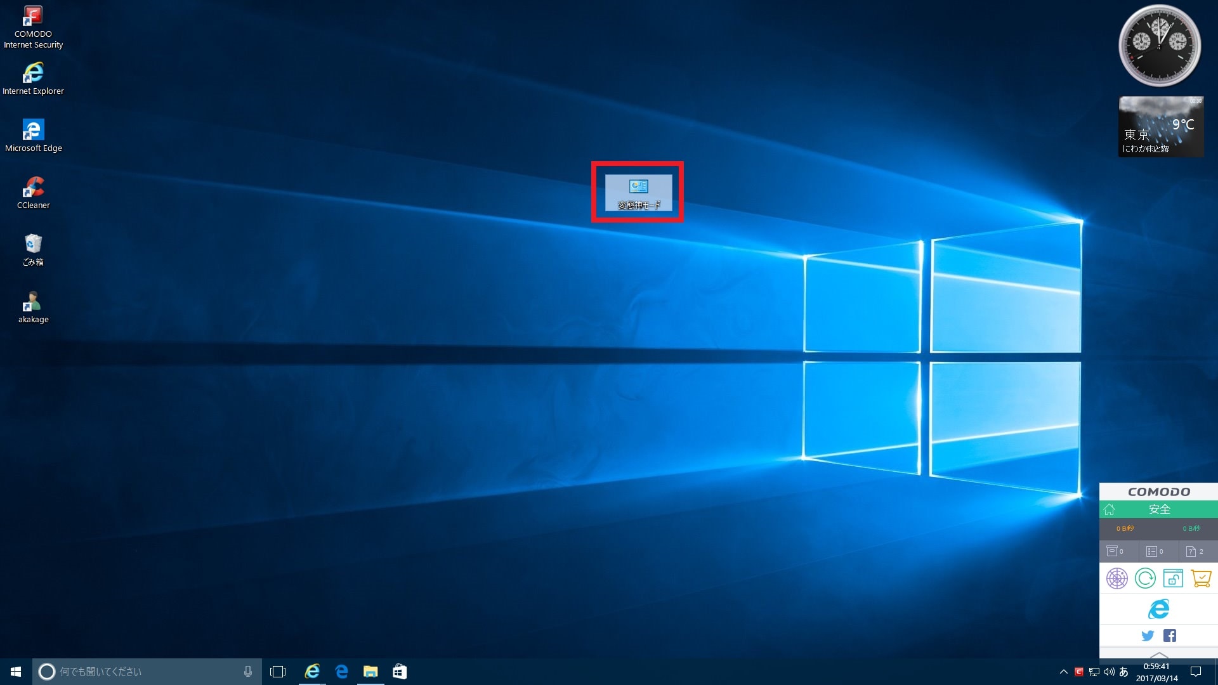
Task: Launch Microsoft Edge from the taskbar
Action: click(341, 671)
